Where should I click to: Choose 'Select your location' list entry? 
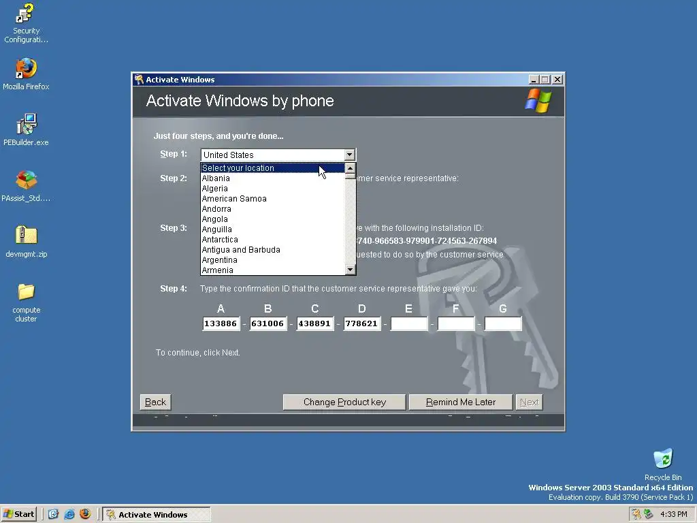(x=272, y=168)
